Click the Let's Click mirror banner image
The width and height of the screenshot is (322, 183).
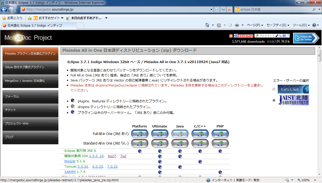(293, 89)
